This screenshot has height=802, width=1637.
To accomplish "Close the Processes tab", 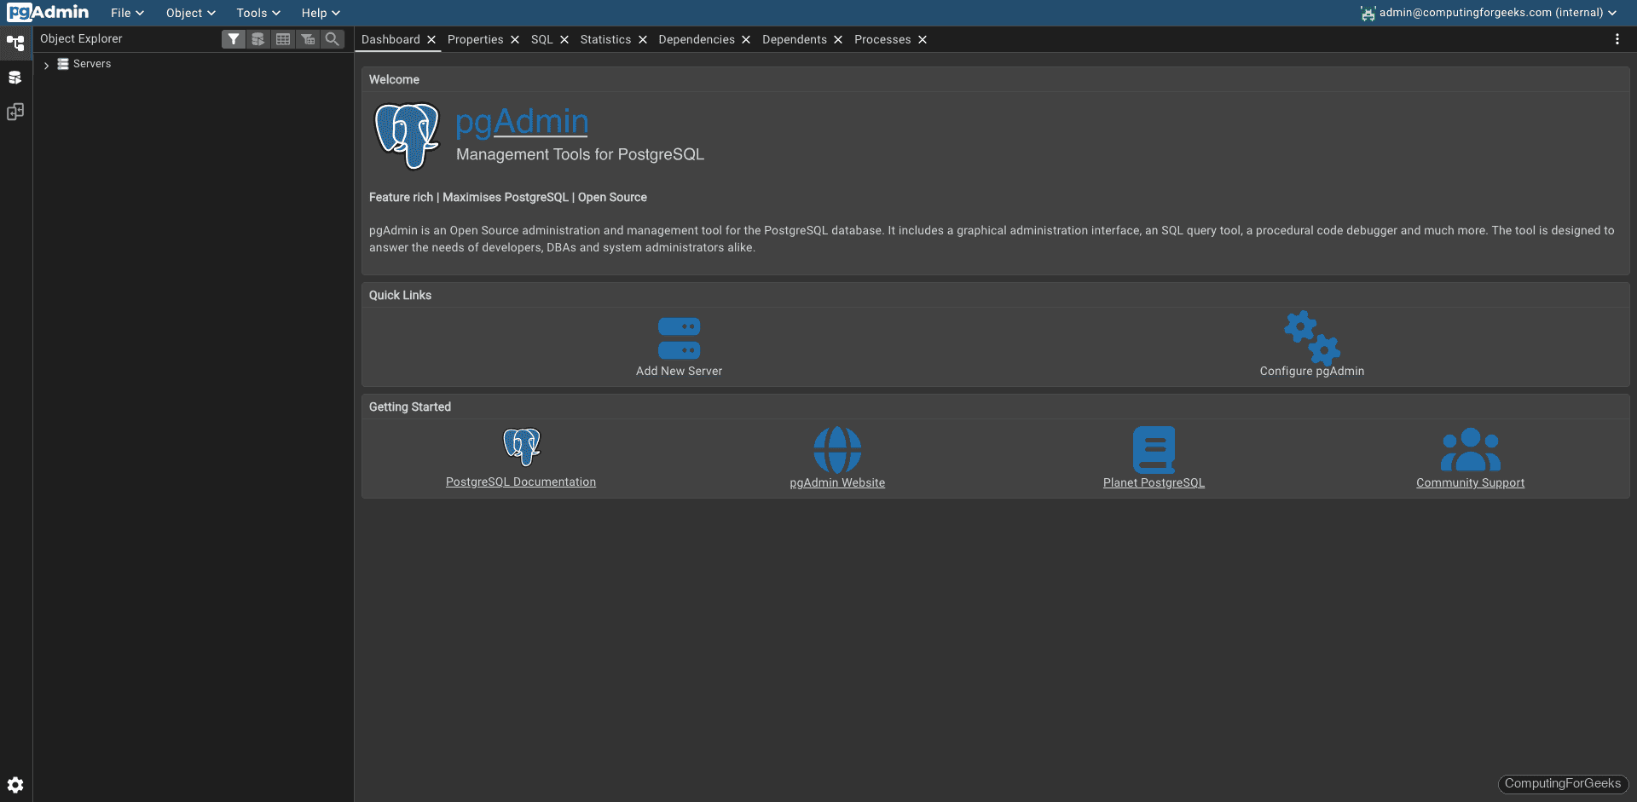I will pos(922,39).
